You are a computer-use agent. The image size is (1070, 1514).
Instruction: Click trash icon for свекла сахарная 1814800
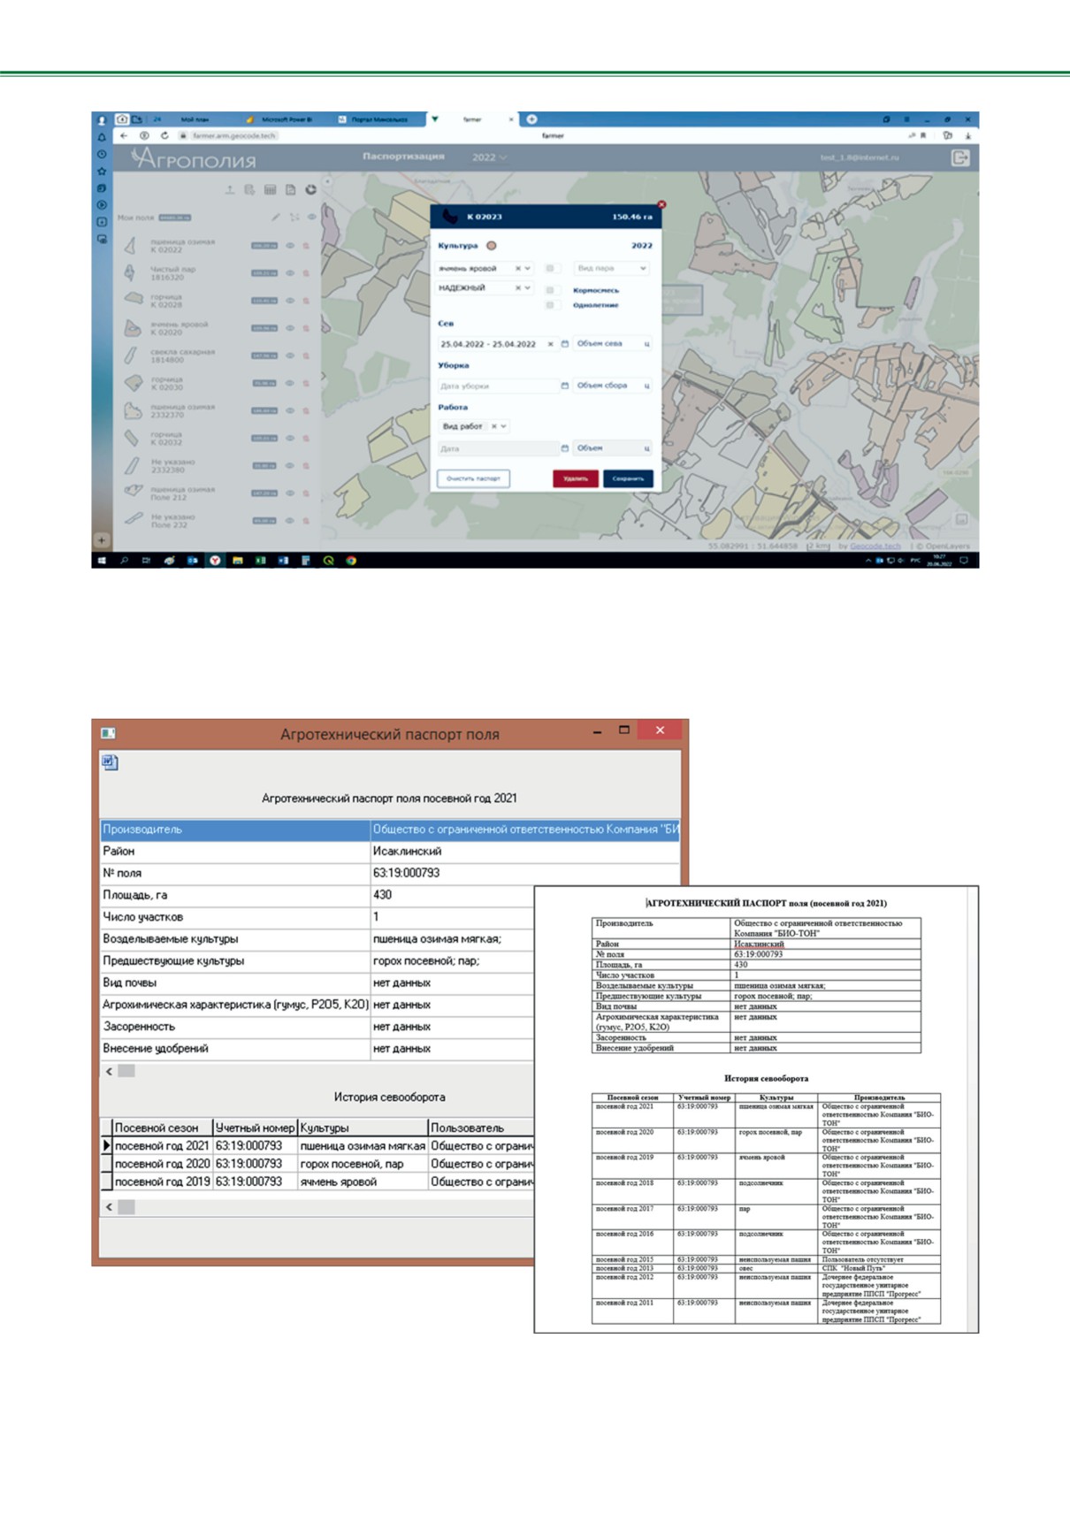tap(306, 356)
